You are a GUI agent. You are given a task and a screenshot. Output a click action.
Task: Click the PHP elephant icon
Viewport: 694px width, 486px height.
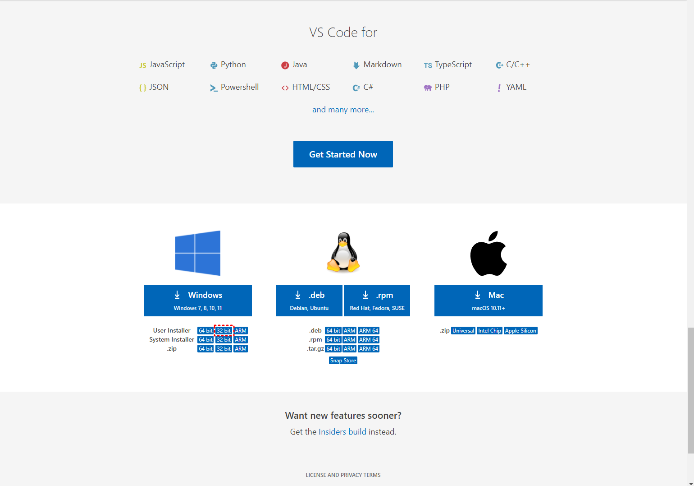tap(428, 88)
